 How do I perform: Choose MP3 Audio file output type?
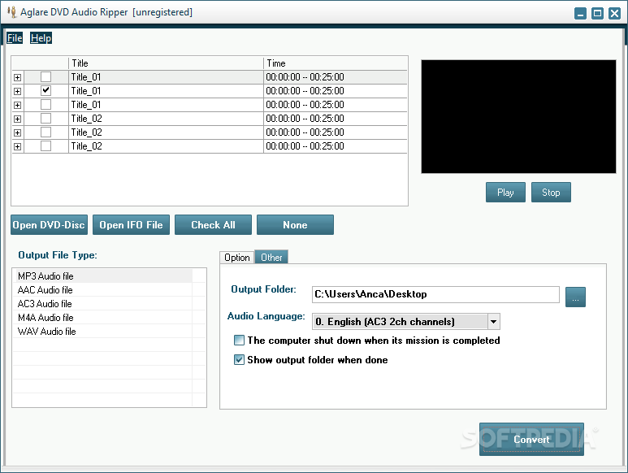104,276
